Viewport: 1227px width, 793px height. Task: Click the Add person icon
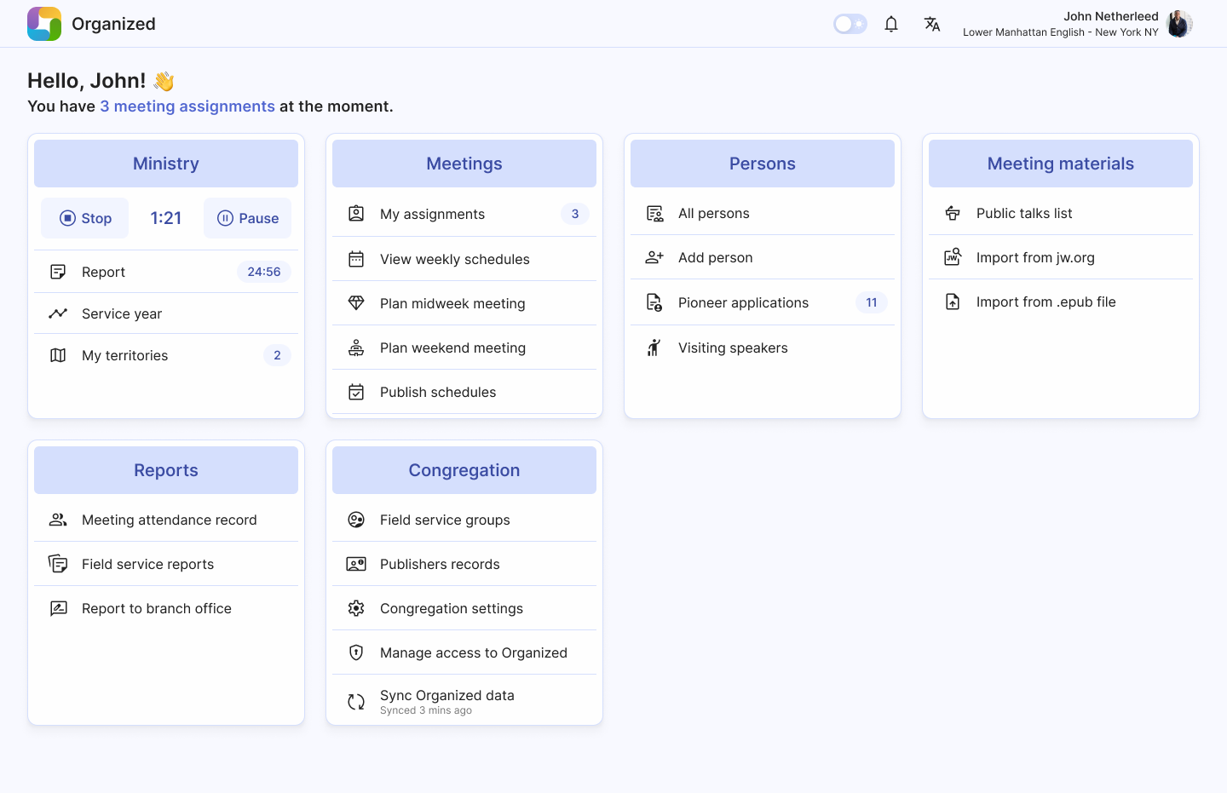654,257
